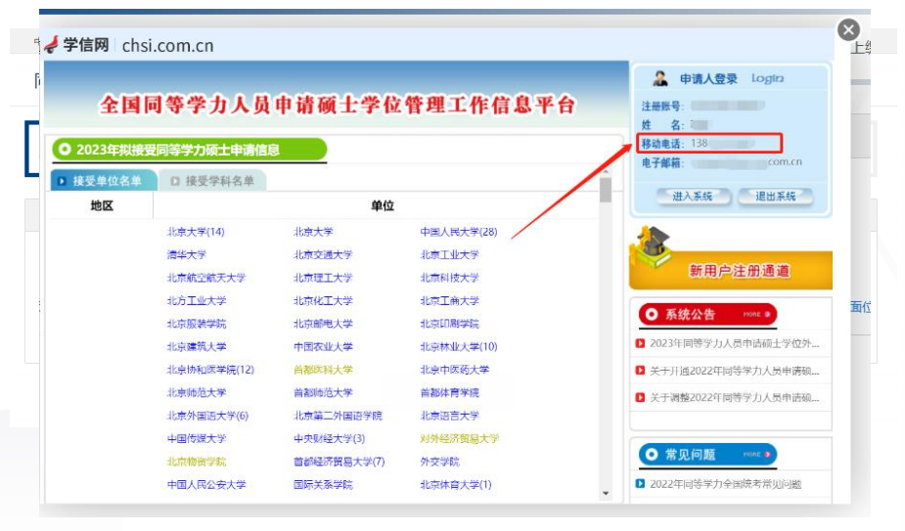Open 北京语言大学 link
This screenshot has width=905, height=531.
point(450,416)
